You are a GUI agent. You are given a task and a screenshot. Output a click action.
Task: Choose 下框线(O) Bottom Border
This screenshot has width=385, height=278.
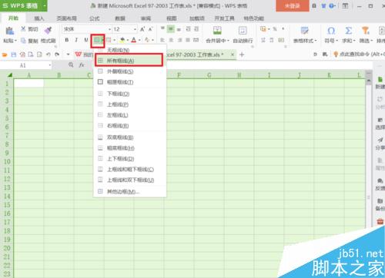point(130,94)
